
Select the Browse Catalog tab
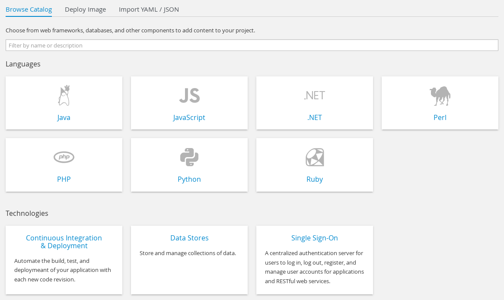[29, 9]
